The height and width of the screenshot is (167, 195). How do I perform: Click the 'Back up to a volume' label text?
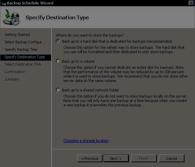tap(78, 61)
